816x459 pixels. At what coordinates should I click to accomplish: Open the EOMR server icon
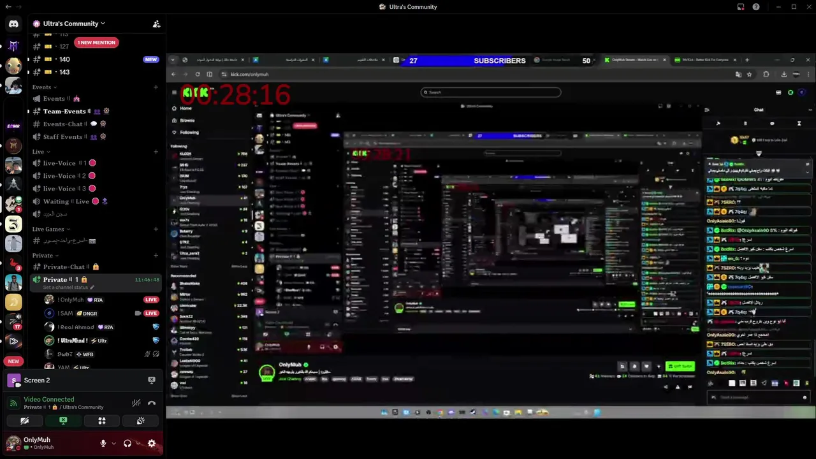point(13,126)
